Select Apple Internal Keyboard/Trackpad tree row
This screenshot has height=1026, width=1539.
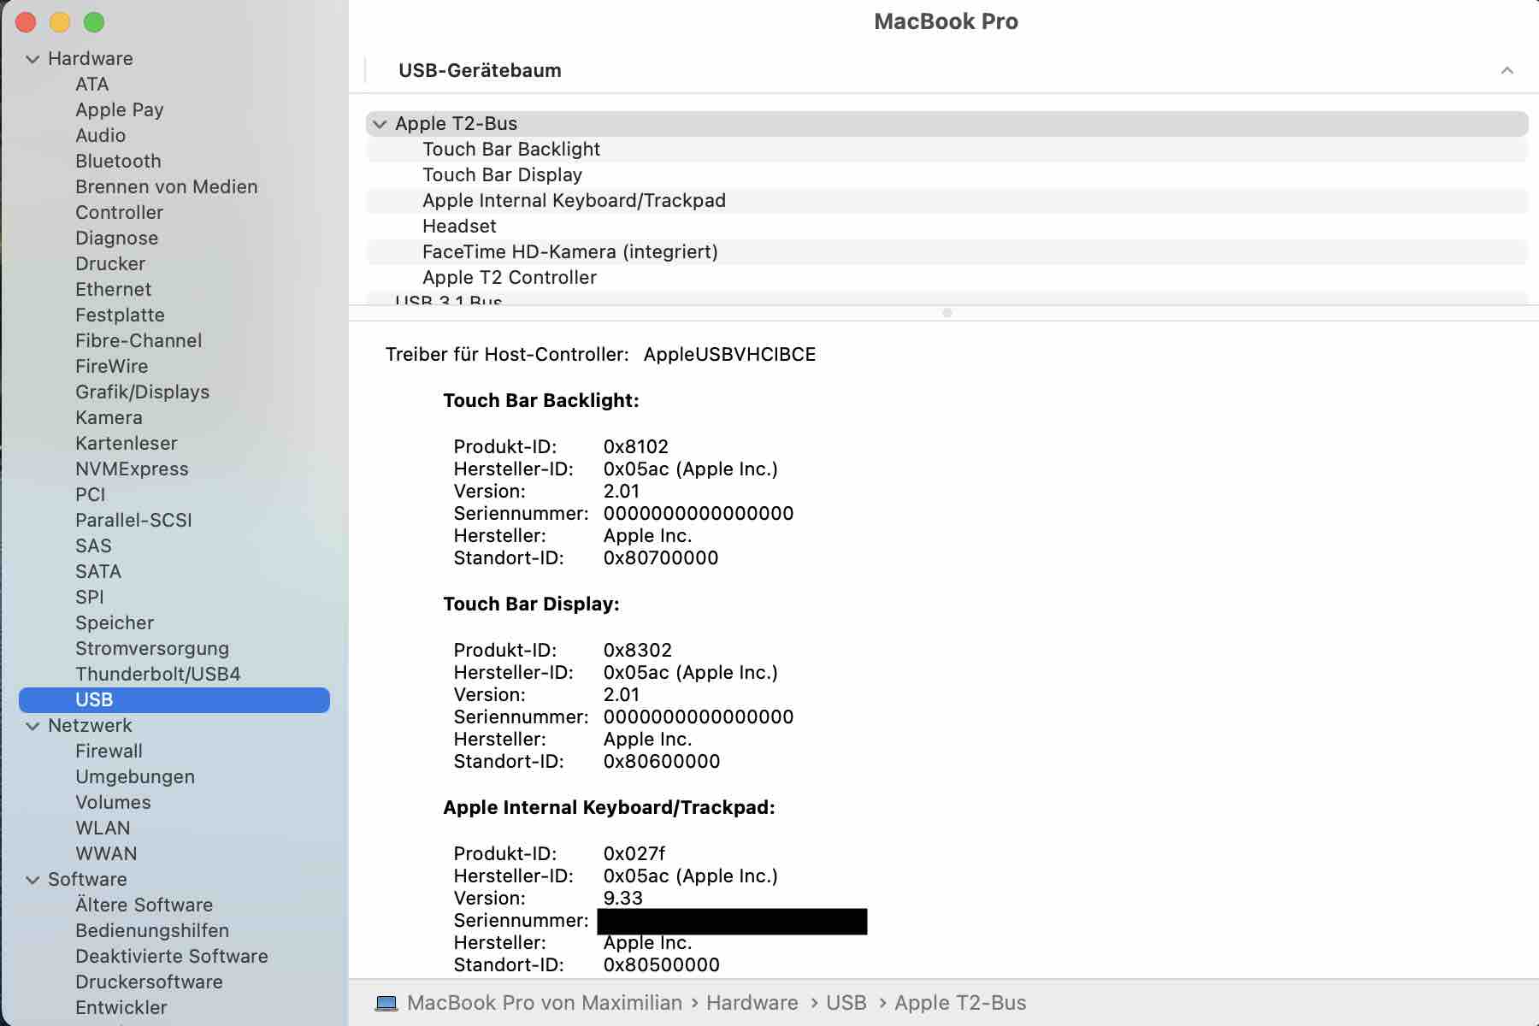[x=946, y=201]
